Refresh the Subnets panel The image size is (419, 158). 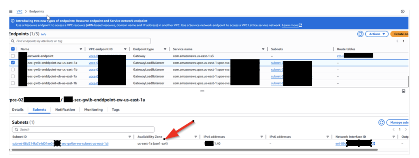pos(381,122)
